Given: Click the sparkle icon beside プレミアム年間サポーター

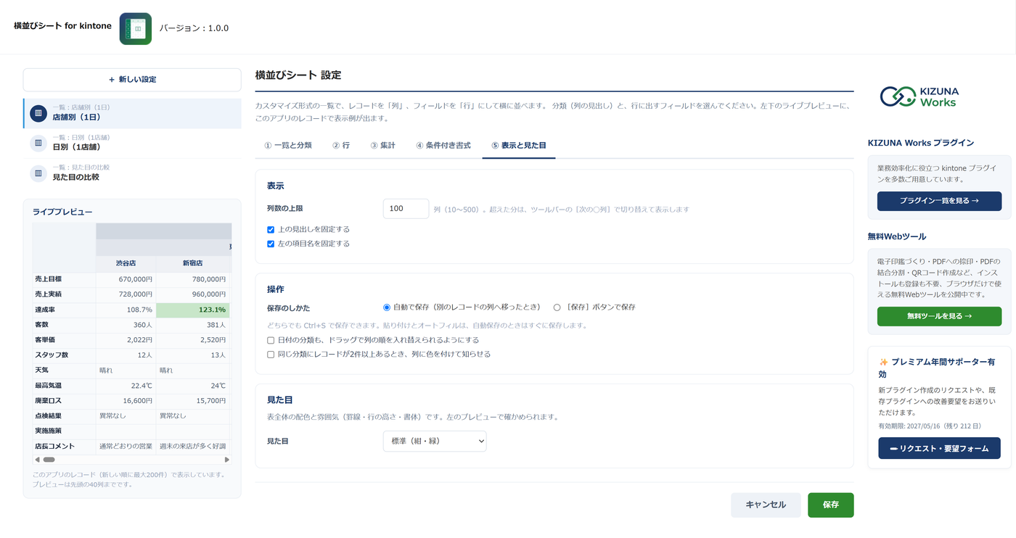Looking at the screenshot, I should [x=883, y=362].
